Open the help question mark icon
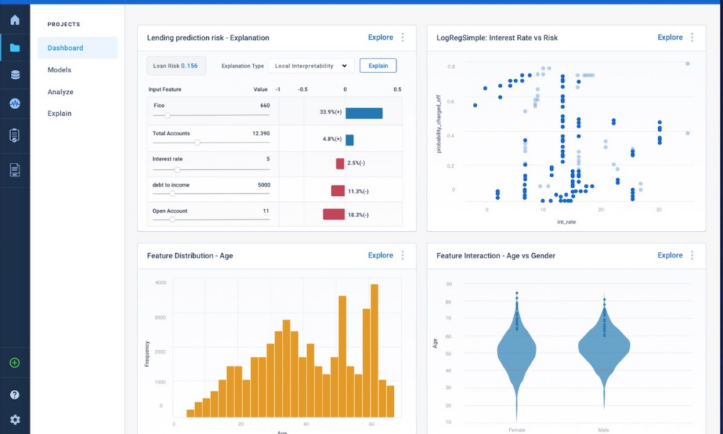Viewport: 723px width, 434px height. [x=14, y=395]
